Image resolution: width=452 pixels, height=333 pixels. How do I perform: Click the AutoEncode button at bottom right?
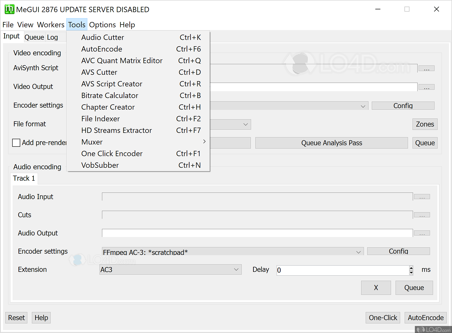425,318
